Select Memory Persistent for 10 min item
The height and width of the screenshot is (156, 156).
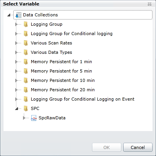click(63, 80)
